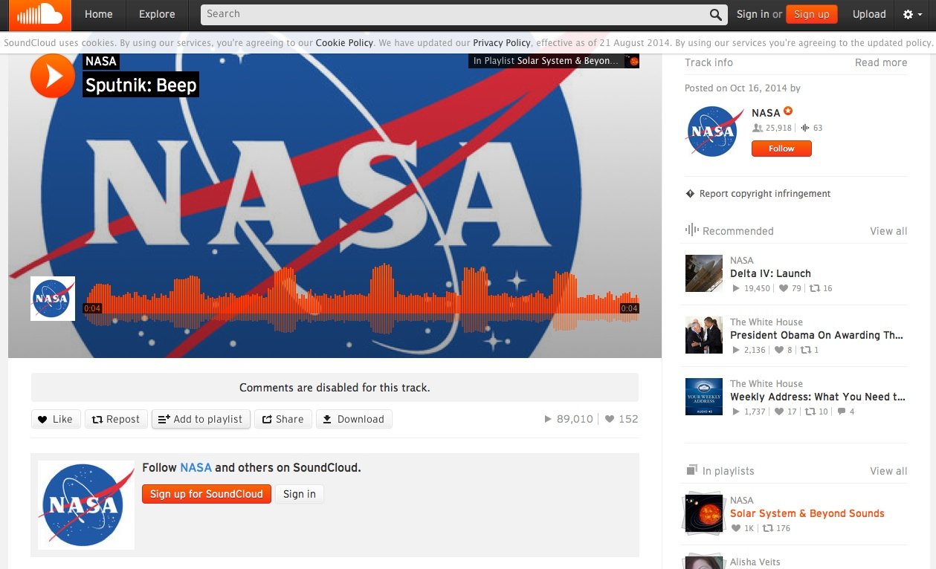
Task: Go to the Home tab
Action: 99,14
